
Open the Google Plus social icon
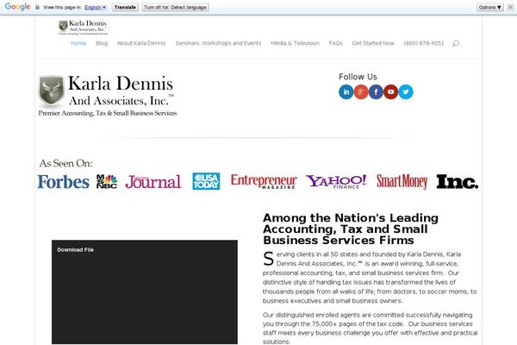361,92
